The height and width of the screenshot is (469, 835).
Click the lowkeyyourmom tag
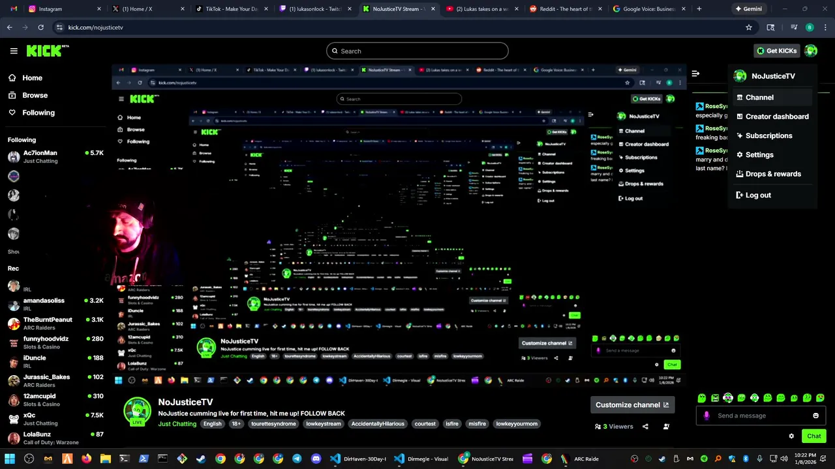point(517,423)
